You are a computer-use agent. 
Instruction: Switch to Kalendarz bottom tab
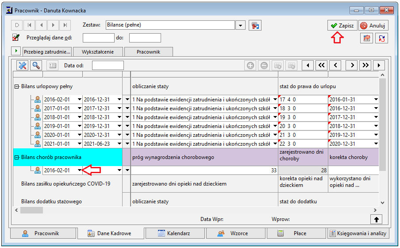point(175,233)
